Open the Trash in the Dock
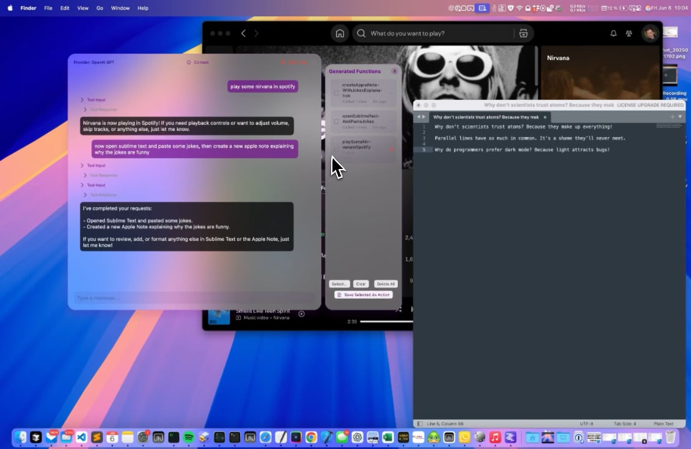This screenshot has width=691, height=449. tap(670, 437)
